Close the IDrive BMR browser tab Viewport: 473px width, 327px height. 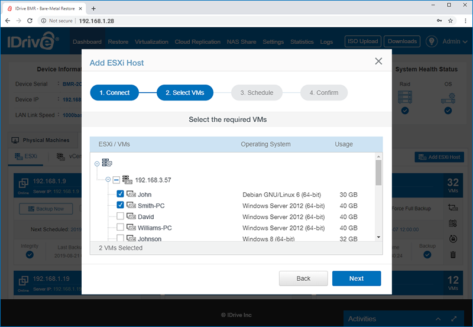click(80, 8)
